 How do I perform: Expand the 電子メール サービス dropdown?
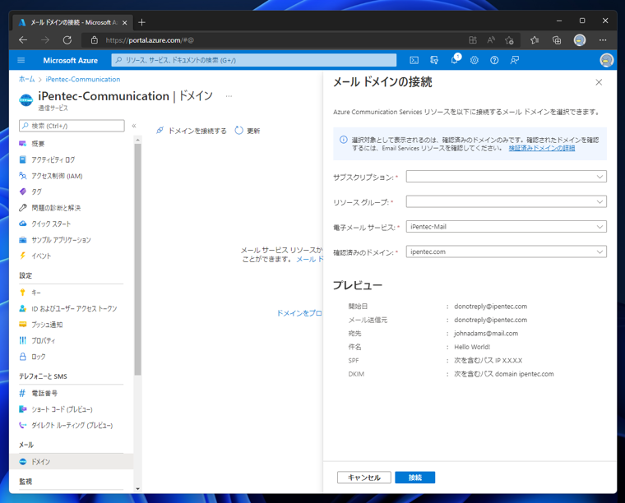507,227
